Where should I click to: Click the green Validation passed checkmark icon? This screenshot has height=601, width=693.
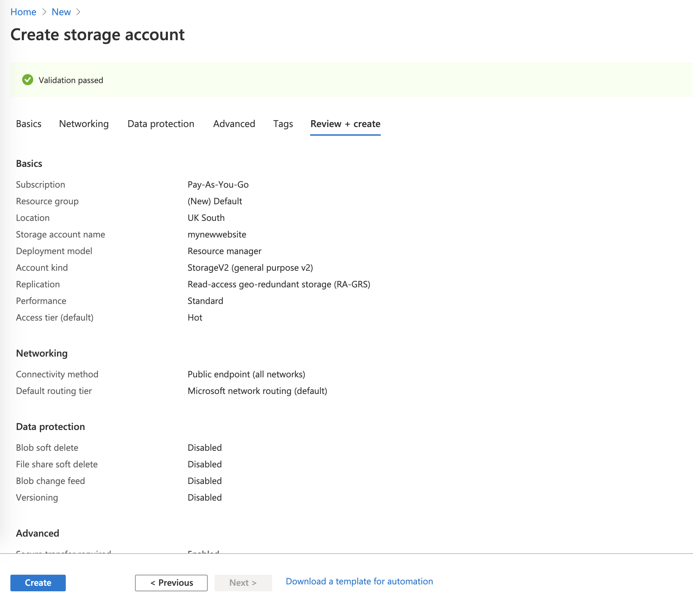pyautogui.click(x=28, y=80)
